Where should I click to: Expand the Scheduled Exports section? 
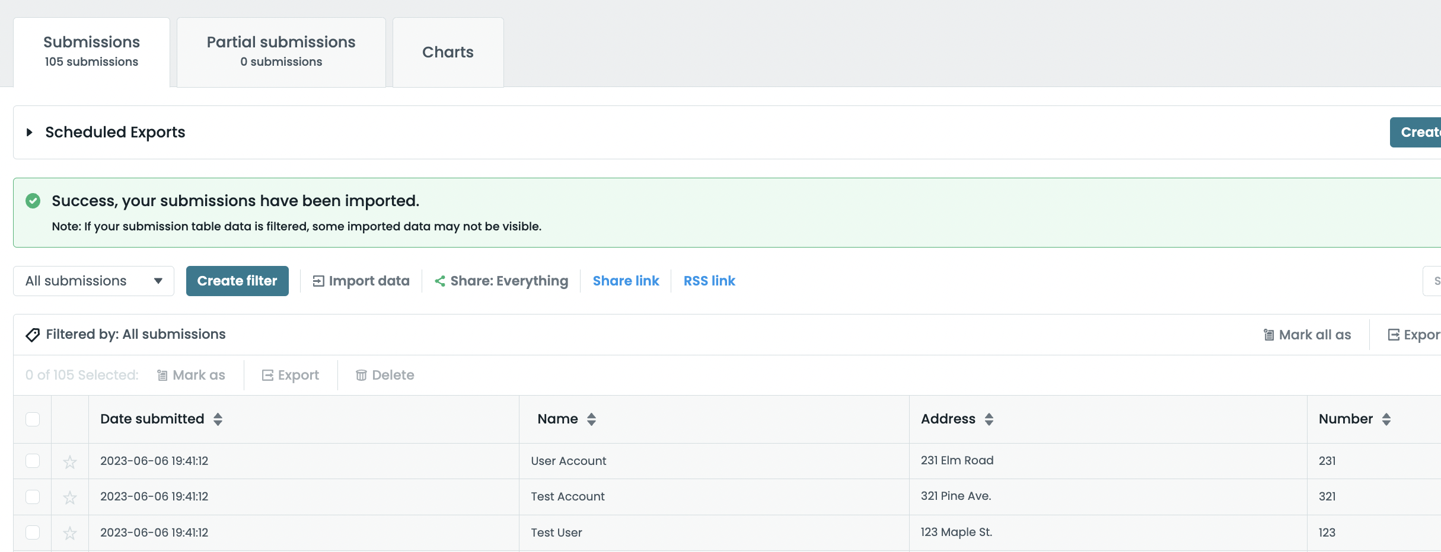point(30,132)
